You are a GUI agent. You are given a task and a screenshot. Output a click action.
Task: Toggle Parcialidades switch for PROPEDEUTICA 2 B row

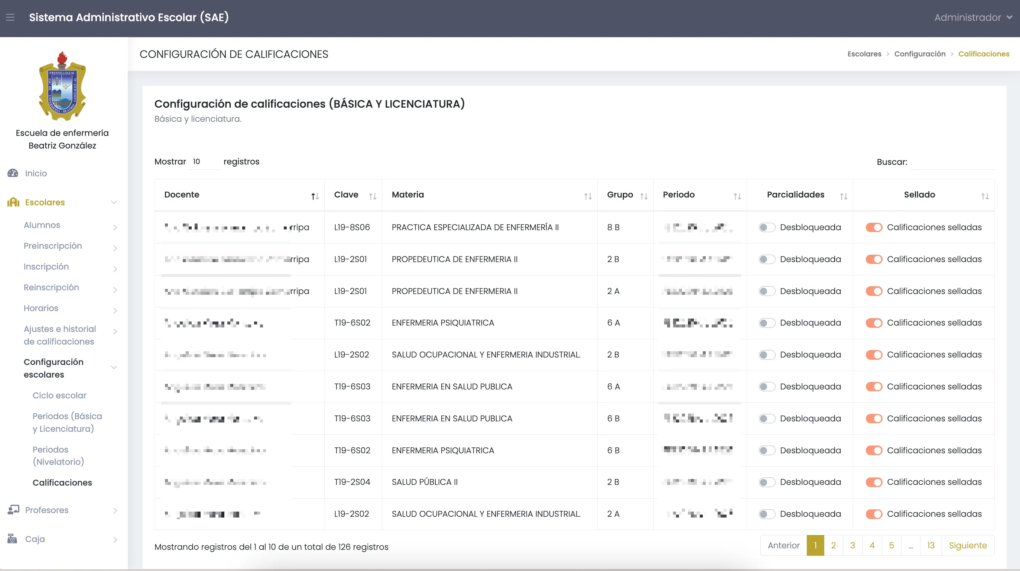click(x=767, y=259)
